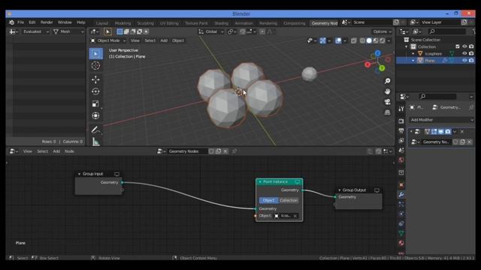Viewport: 481px width, 270px height.
Task: Expand the Icosphere tree item
Action: tap(413, 53)
